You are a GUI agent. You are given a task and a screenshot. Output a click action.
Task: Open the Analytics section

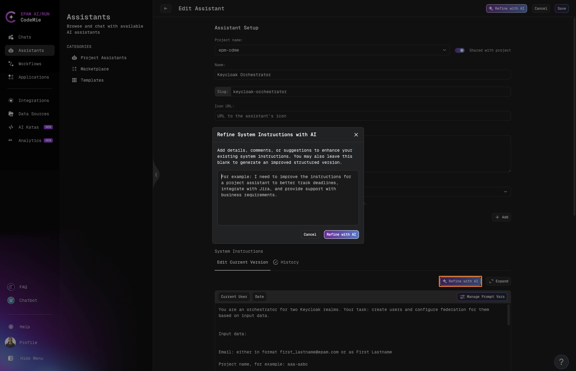point(30,140)
